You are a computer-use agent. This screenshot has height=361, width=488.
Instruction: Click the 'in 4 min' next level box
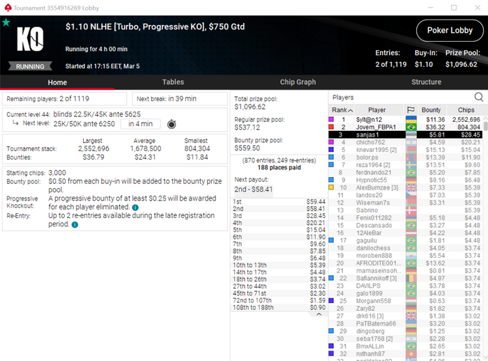tap(141, 124)
